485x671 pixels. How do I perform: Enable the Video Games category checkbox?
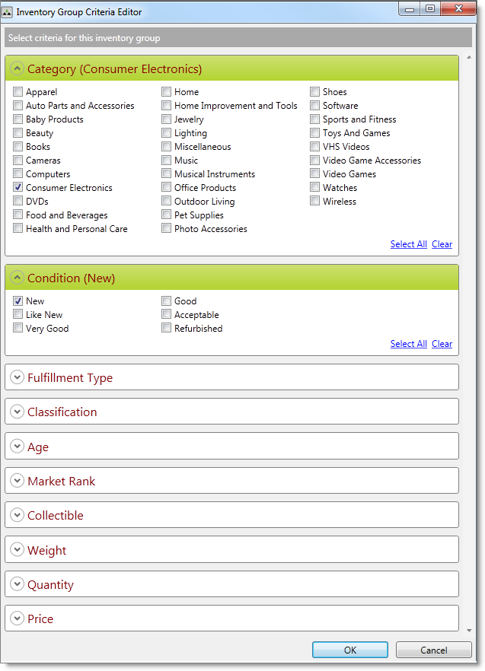(x=315, y=174)
